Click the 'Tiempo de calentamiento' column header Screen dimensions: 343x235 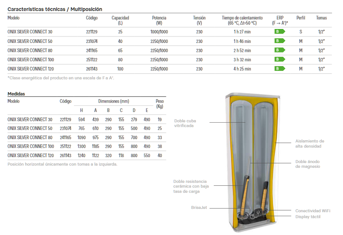[242, 20]
